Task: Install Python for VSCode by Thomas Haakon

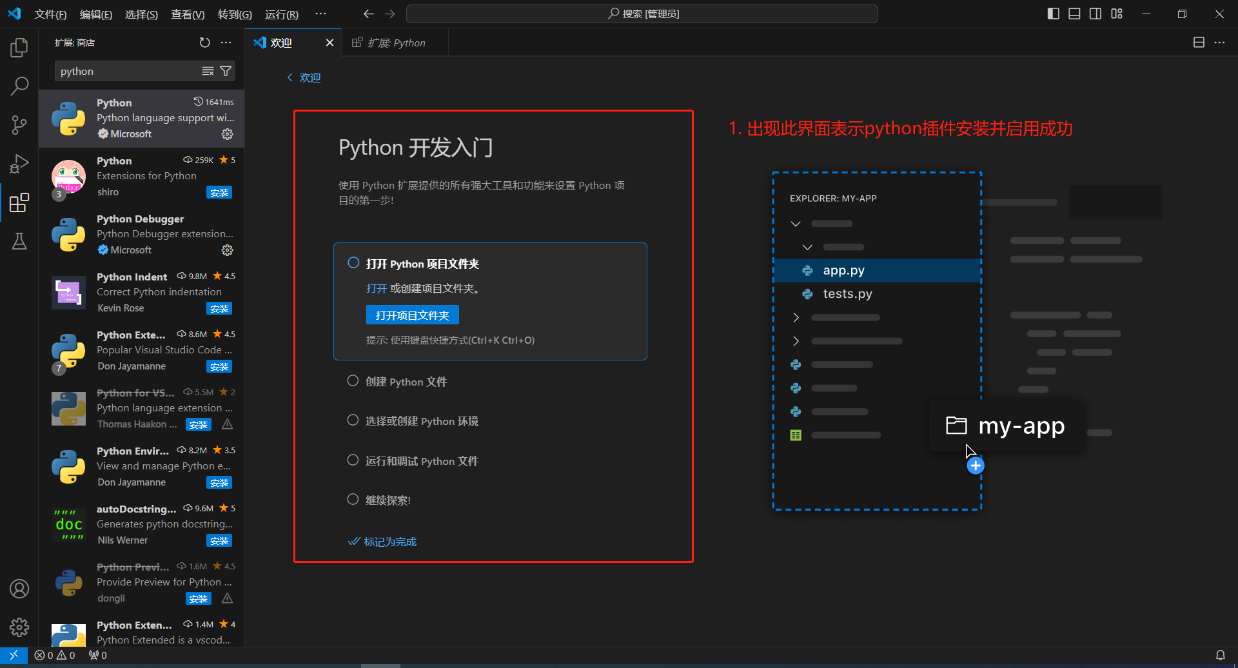Action: tap(199, 424)
